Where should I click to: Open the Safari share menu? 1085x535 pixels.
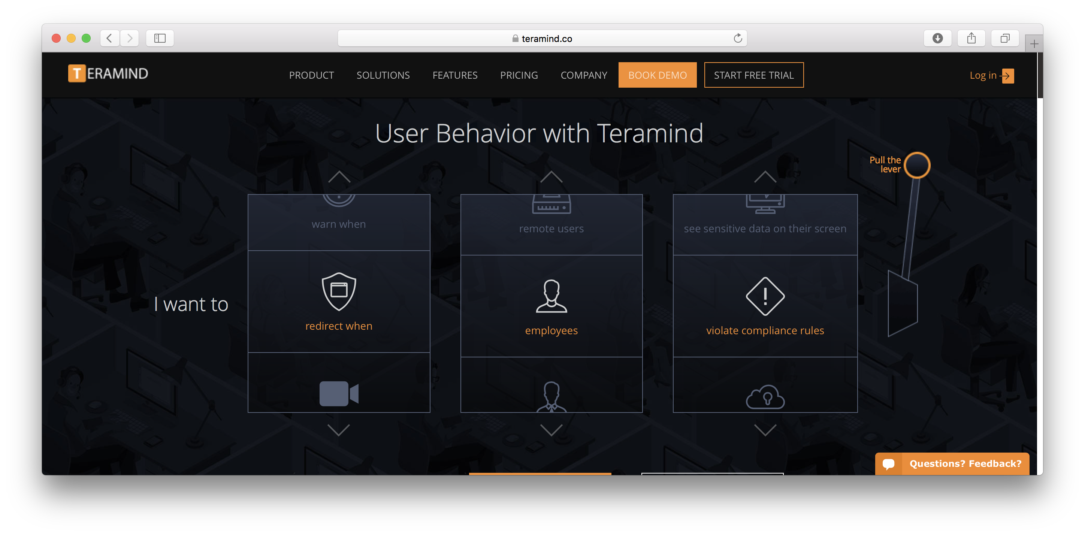pyautogui.click(x=971, y=38)
